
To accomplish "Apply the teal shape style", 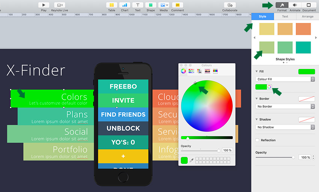I will tap(303, 47).
